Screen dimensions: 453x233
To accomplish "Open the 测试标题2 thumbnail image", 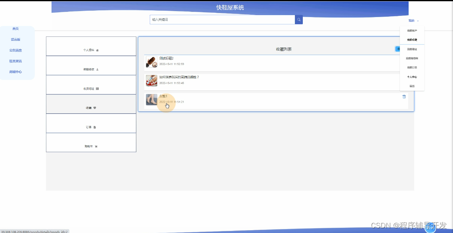I will [x=152, y=62].
